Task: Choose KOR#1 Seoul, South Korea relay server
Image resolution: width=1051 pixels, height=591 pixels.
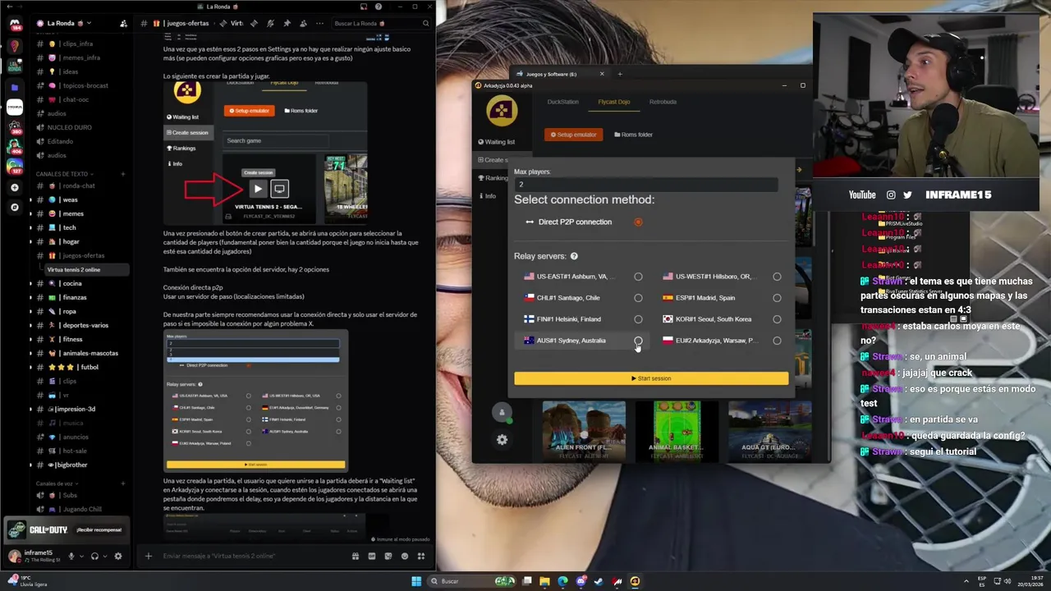Action: (777, 319)
